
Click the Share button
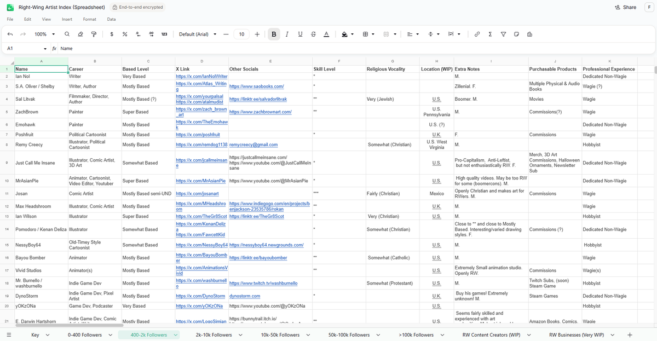coord(625,7)
